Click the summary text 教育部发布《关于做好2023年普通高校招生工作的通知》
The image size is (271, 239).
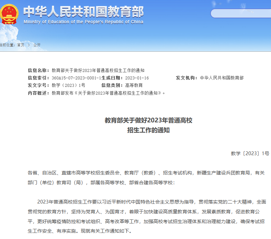point(108,93)
